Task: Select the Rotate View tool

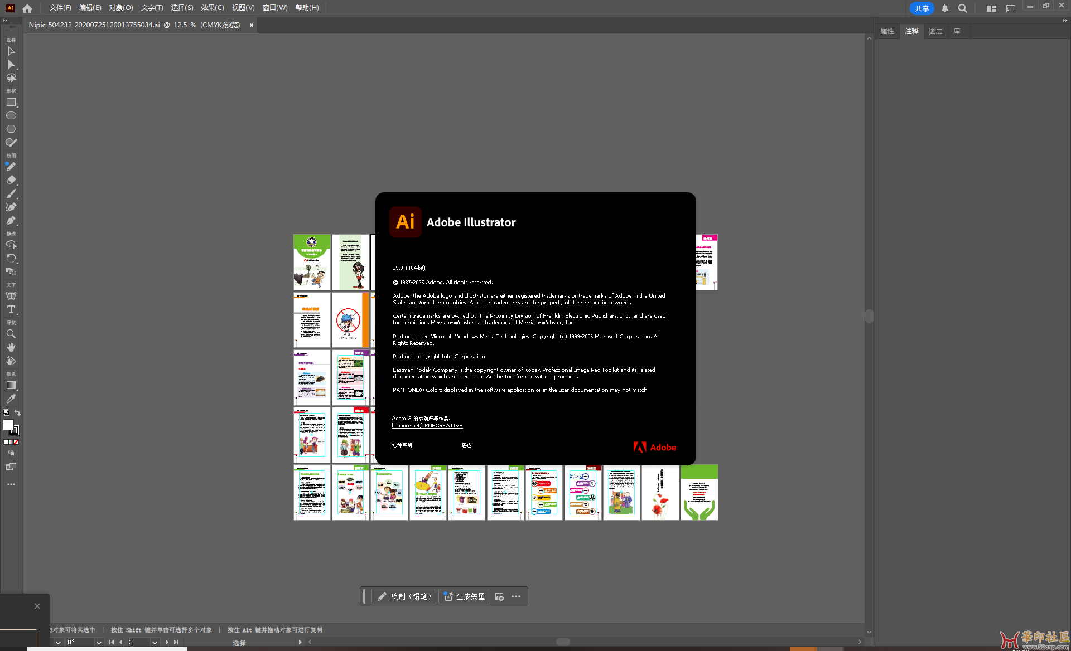Action: click(x=11, y=361)
